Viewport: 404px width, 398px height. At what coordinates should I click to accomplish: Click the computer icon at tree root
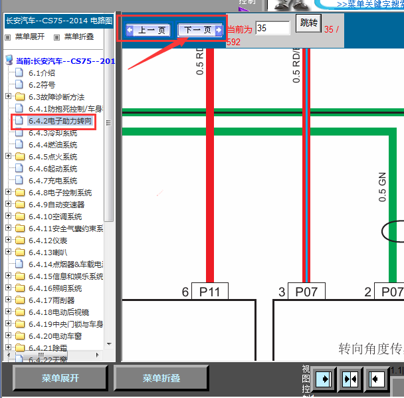[x=9, y=60]
